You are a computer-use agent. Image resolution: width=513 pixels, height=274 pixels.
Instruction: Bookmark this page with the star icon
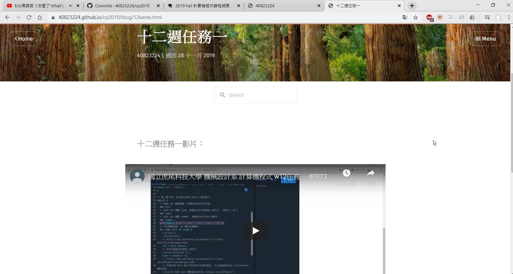[416, 17]
